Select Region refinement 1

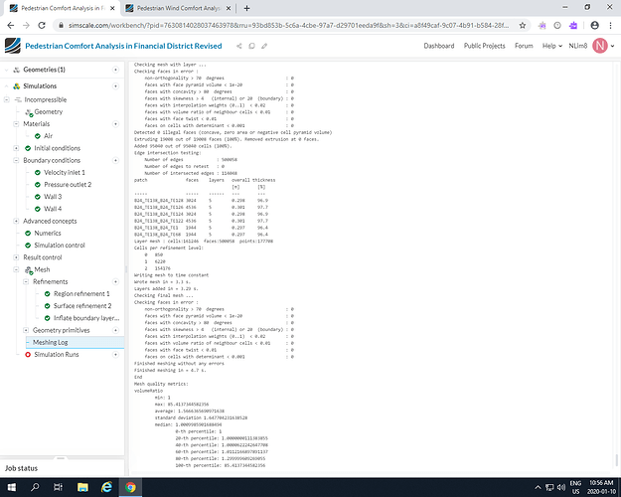81,294
